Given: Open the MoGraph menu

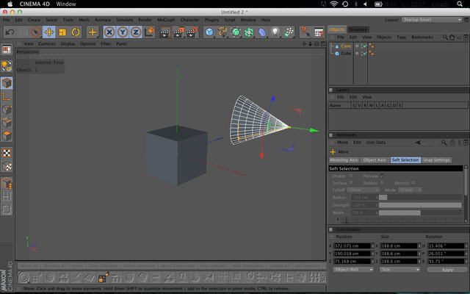Looking at the screenshot, I should pos(166,20).
